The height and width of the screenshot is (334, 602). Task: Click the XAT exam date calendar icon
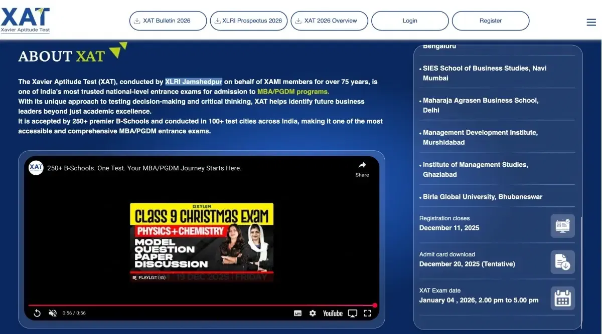click(x=562, y=298)
